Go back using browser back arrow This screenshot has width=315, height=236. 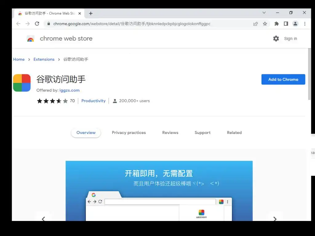pyautogui.click(x=18, y=24)
